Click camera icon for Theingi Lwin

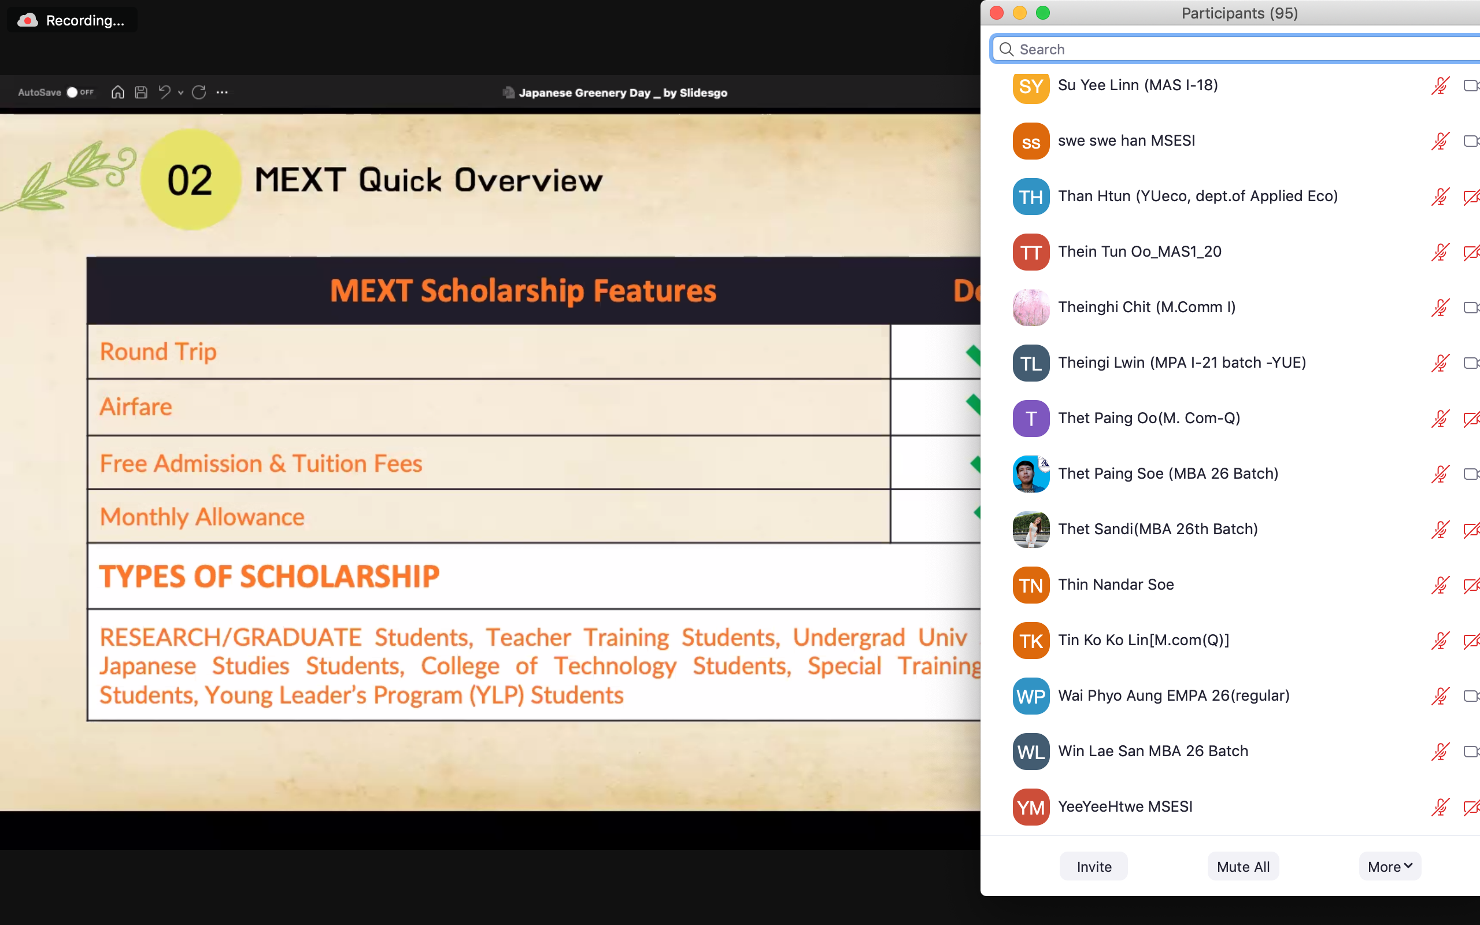[1471, 363]
